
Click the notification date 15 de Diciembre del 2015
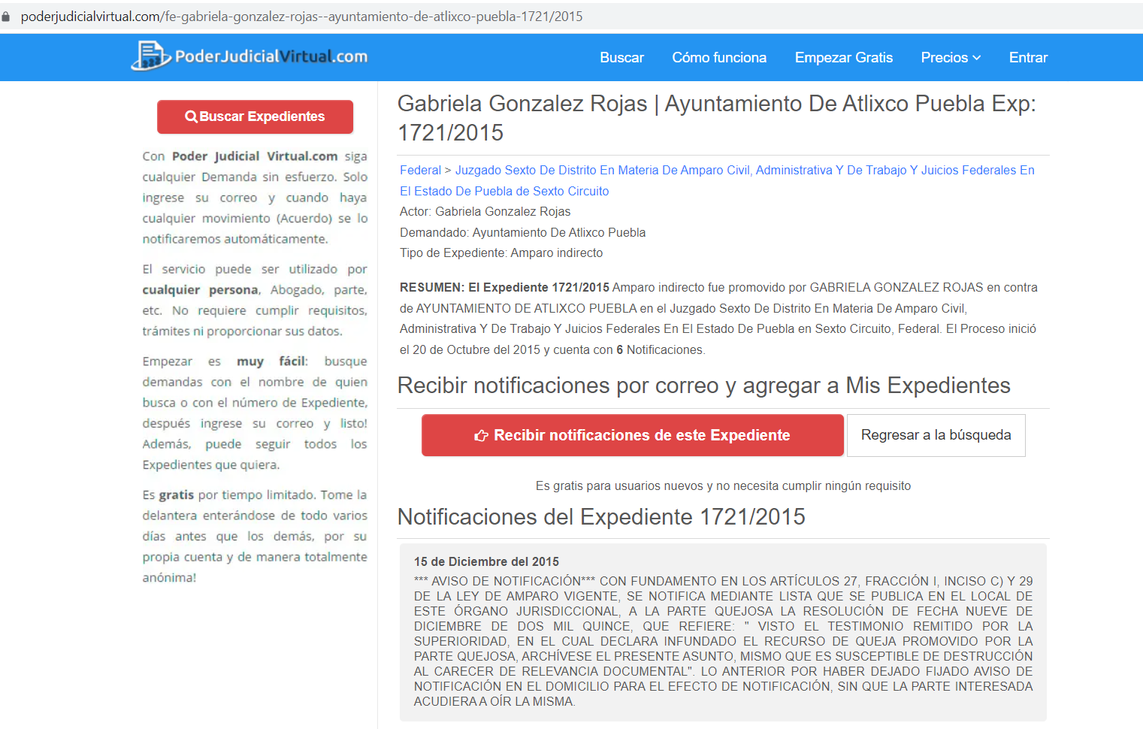click(486, 561)
